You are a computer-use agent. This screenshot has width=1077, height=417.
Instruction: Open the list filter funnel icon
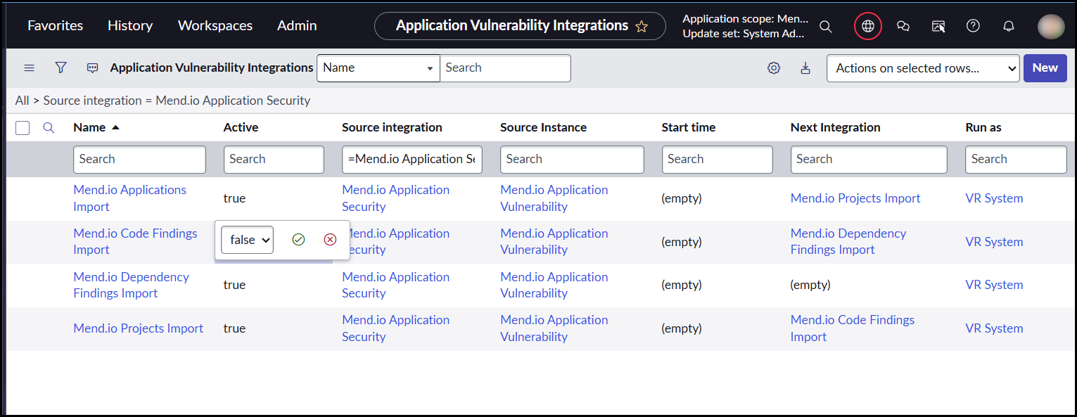pos(61,68)
